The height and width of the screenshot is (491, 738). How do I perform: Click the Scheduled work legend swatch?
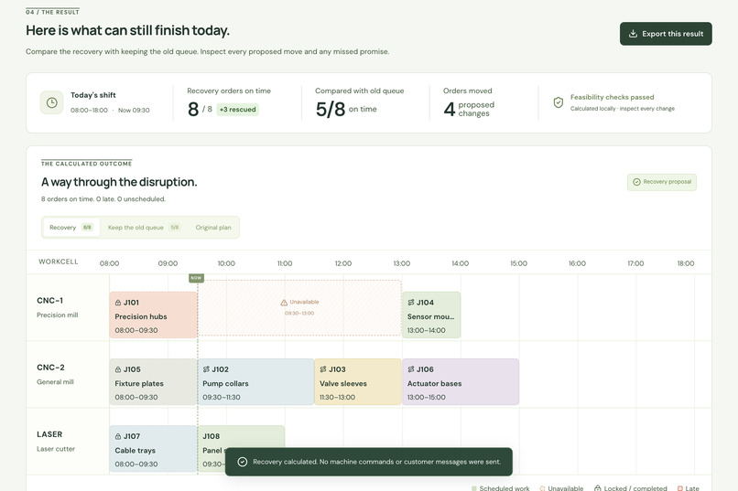pos(474,488)
